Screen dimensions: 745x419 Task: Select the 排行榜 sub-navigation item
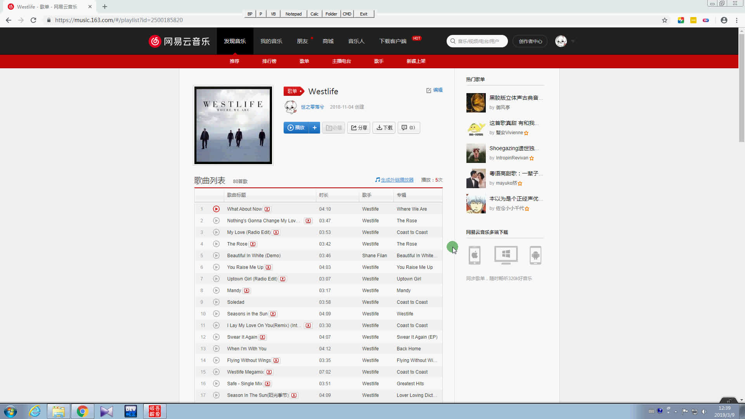tap(269, 61)
